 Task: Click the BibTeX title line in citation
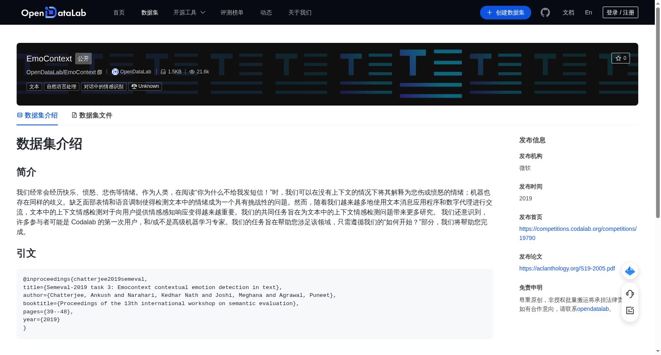point(152,287)
